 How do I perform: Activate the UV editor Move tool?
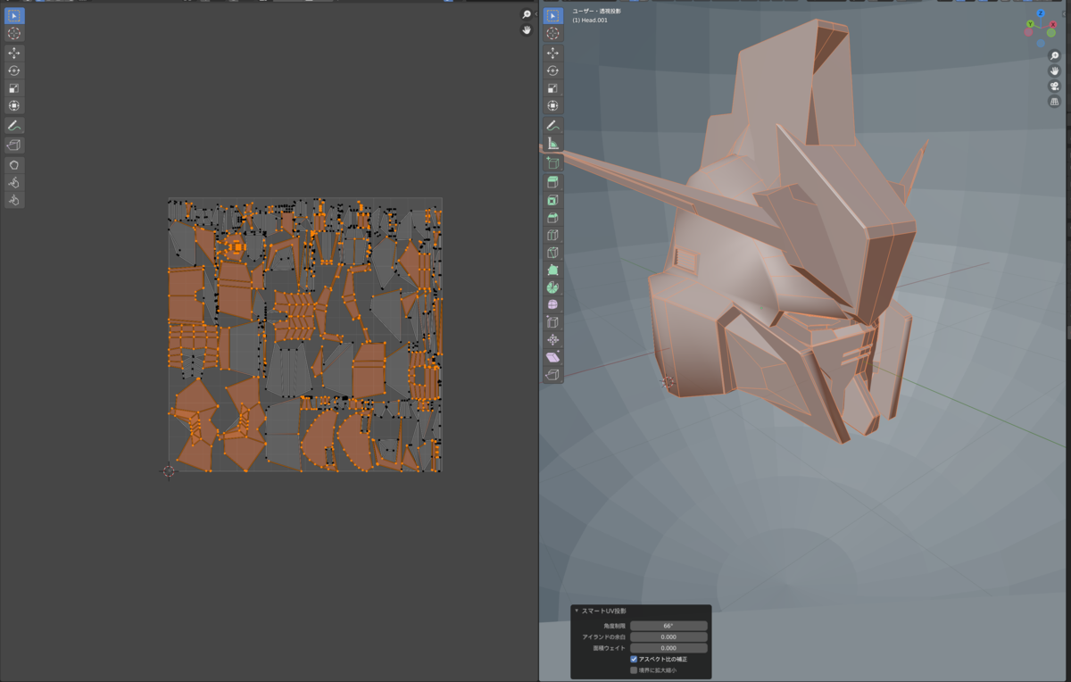[14, 54]
